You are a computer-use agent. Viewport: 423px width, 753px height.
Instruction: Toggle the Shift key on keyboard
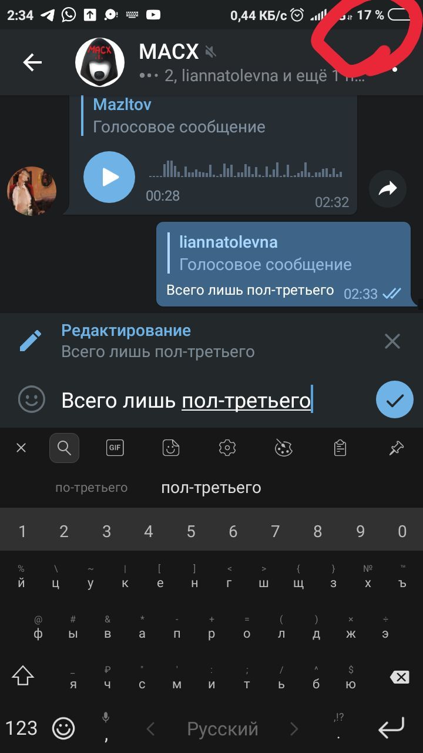22,675
